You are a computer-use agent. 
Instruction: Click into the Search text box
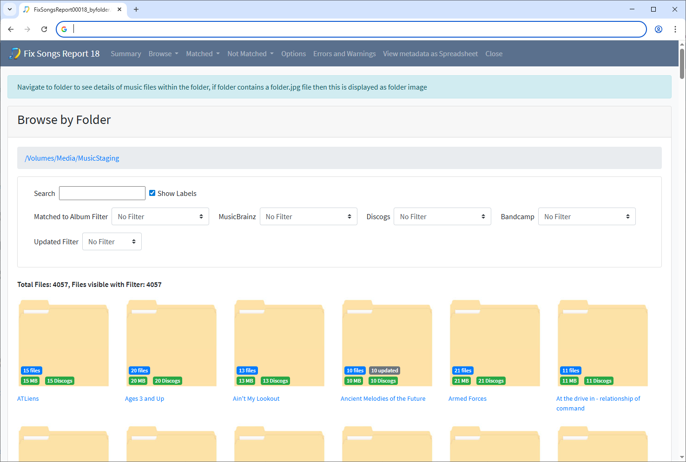tap(102, 193)
